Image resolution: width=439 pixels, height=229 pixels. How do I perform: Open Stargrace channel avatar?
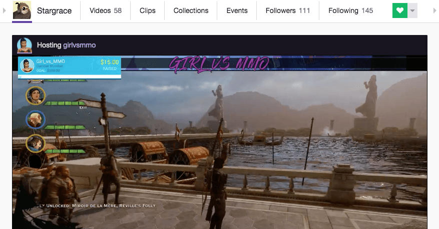point(22,10)
